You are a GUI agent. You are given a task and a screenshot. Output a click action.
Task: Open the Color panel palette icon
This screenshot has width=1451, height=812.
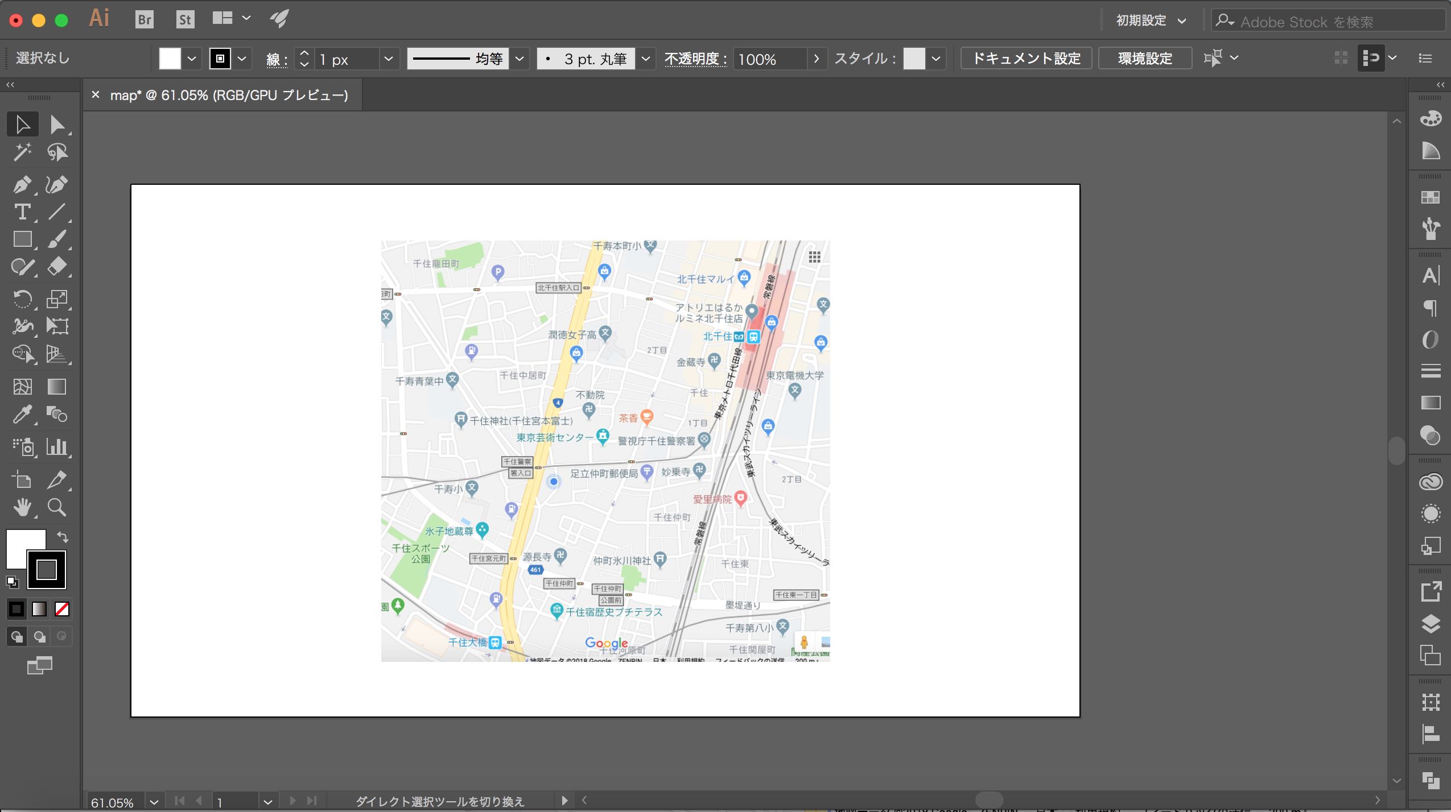pos(1431,118)
